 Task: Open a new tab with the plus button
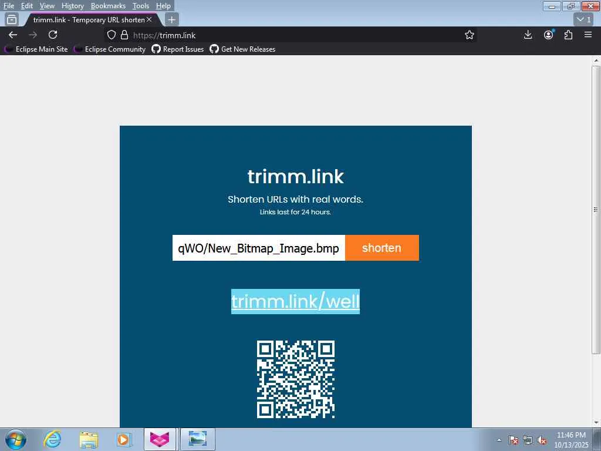point(172,19)
